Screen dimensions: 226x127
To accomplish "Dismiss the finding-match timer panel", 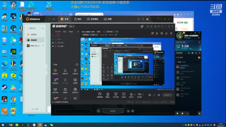I will pos(199,42).
